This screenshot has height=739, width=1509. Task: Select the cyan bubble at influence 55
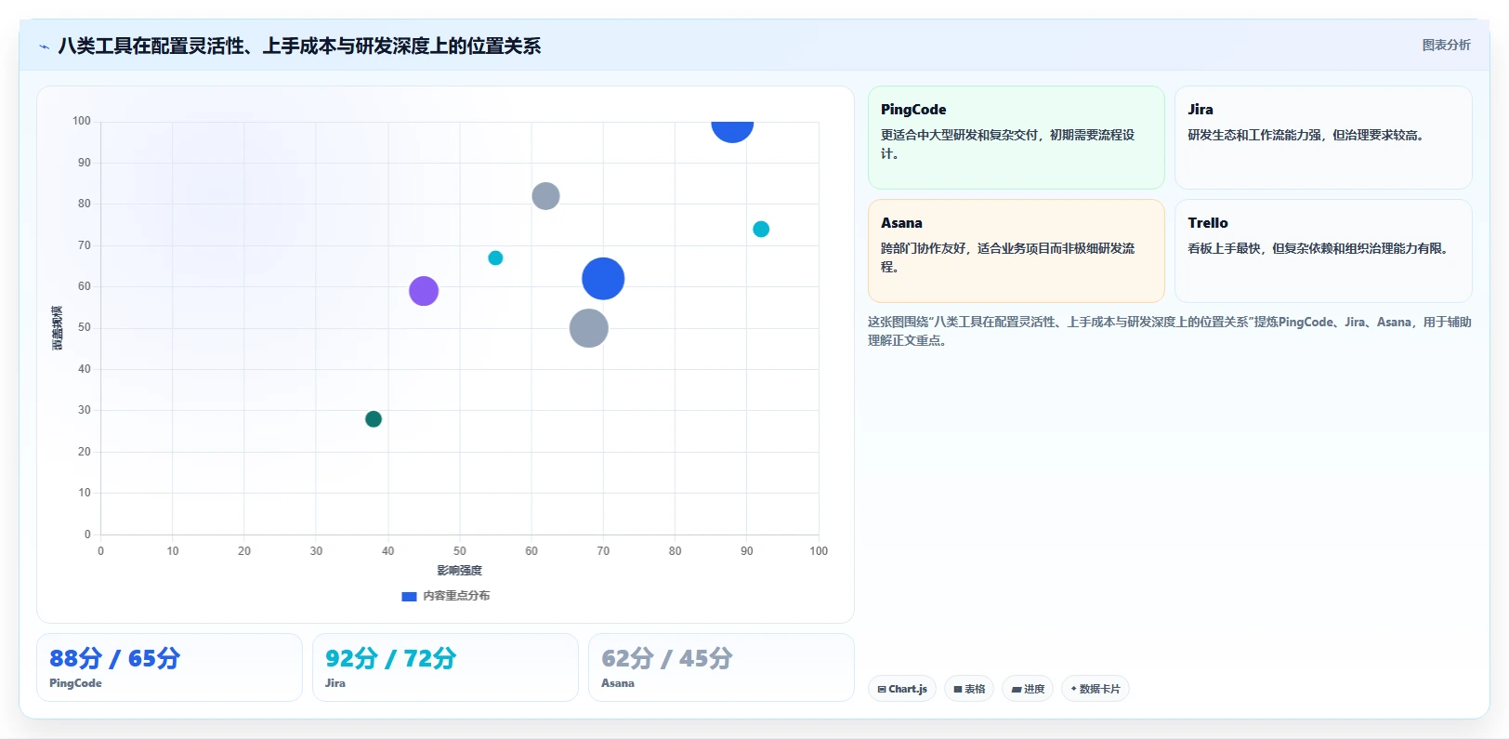[x=495, y=257]
